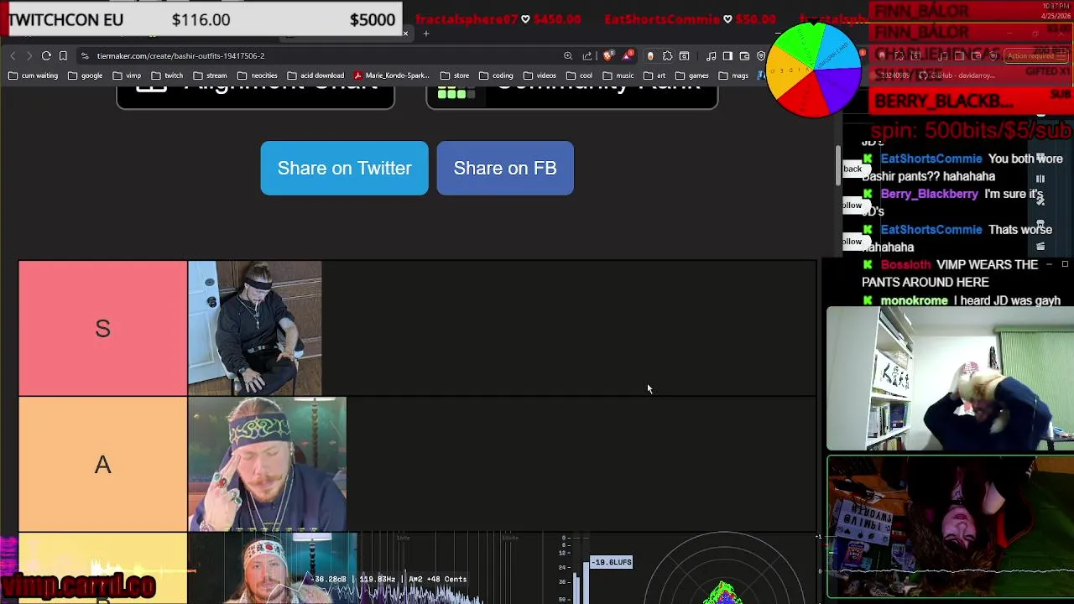
Task: Toggle the browser sidebar panel icon
Action: coord(728,55)
